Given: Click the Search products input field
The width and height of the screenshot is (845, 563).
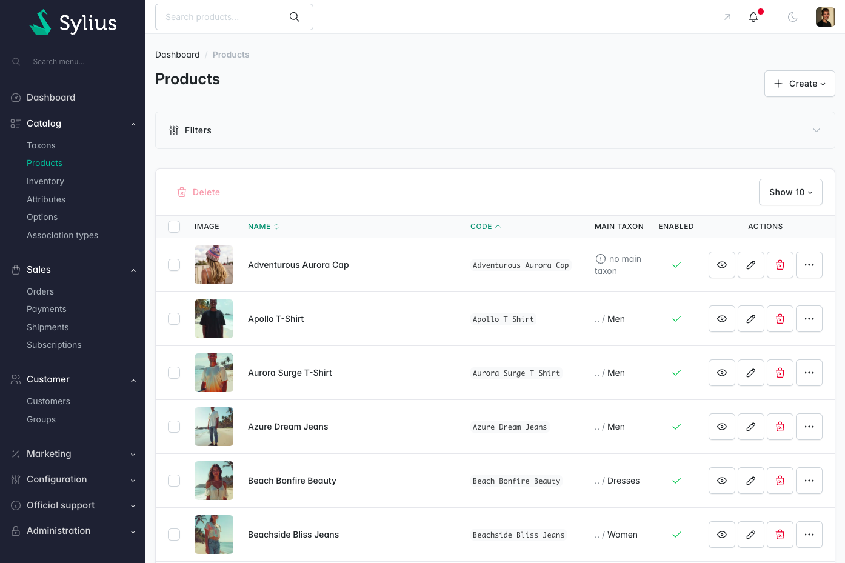Looking at the screenshot, I should [x=216, y=17].
